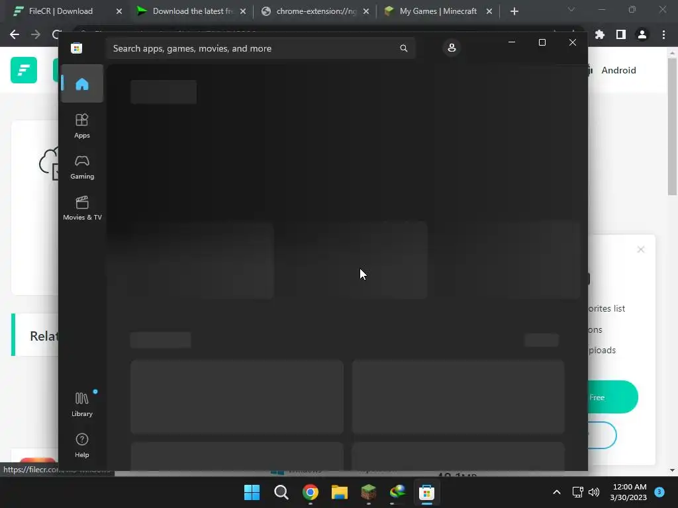Screen dimensions: 678x508
Task: Click Microsoft Store taskbar icon
Action: (426, 492)
